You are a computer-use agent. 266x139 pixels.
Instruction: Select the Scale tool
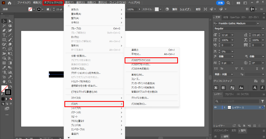10,49
